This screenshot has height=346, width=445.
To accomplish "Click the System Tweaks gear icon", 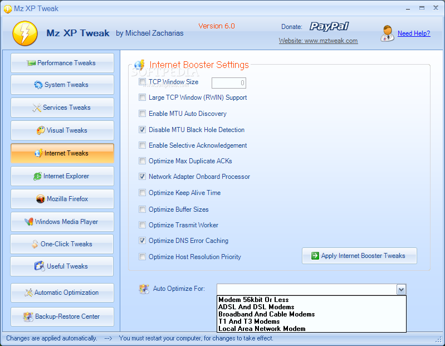I will point(38,85).
